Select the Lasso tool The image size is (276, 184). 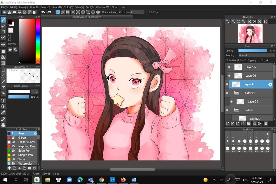tap(3, 76)
